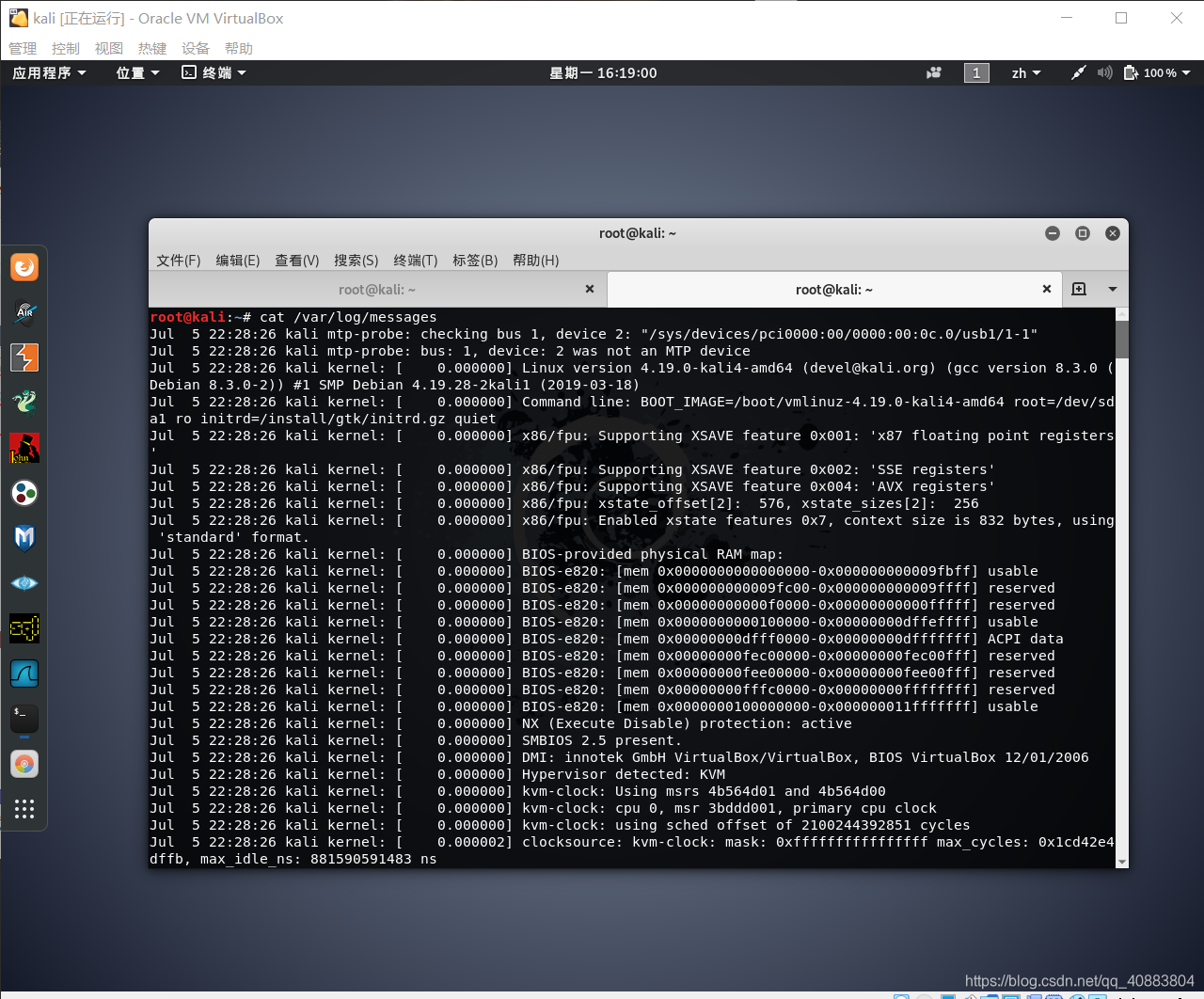Screen dimensions: 1204x999
Task: Open the 标签(B) menu
Action: pos(475,261)
